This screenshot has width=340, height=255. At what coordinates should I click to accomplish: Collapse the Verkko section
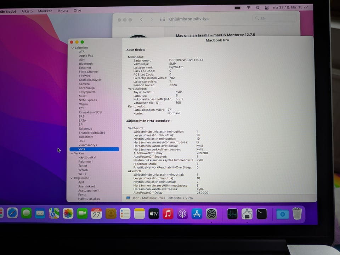point(72,153)
